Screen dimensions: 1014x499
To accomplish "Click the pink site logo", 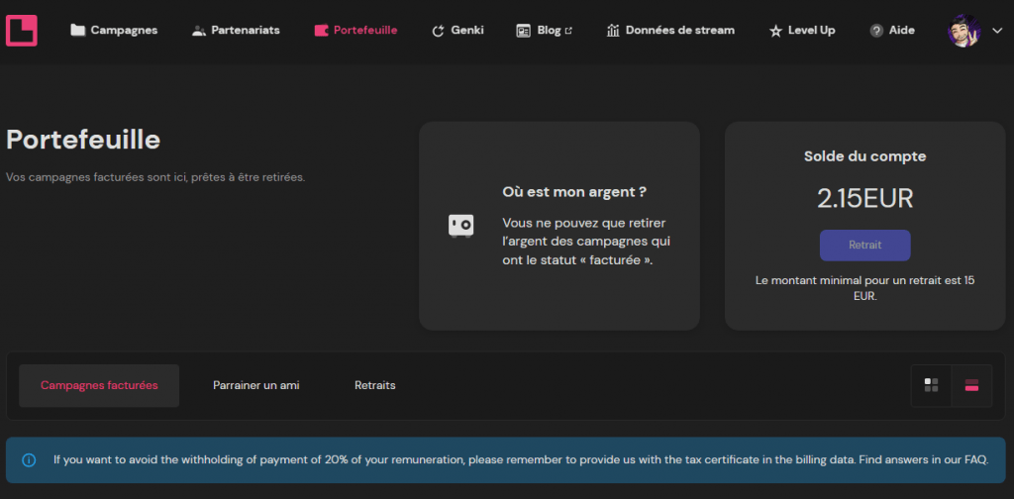I will [x=21, y=31].
